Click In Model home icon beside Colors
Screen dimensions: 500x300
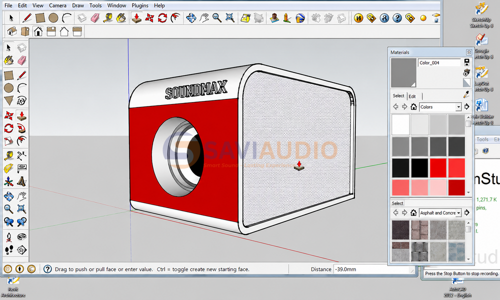pos(413,107)
